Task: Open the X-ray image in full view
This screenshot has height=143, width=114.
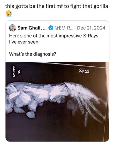Action: click(57, 102)
